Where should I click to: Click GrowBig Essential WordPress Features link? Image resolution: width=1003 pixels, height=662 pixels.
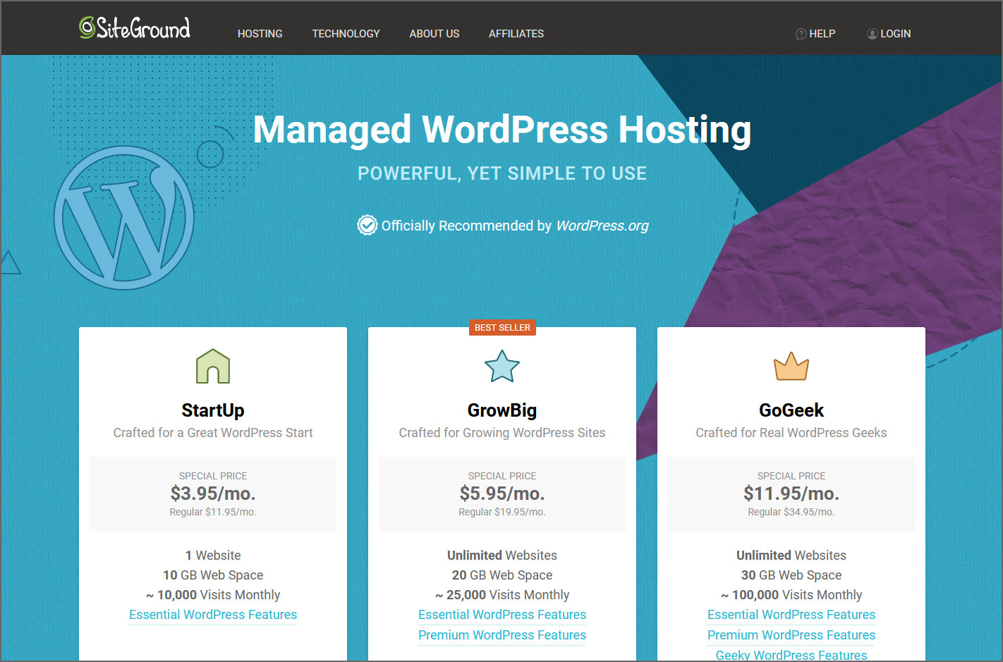pyautogui.click(x=502, y=615)
